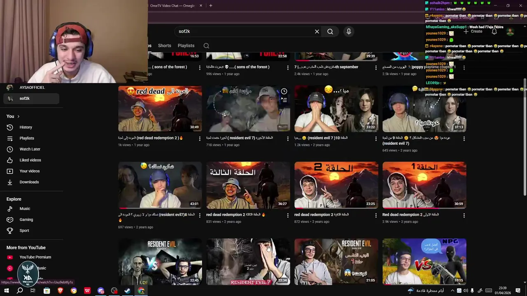Image resolution: width=527 pixels, height=296 pixels.
Task: Open AYSAOFFICIEL subscription channel
Action: (32, 88)
